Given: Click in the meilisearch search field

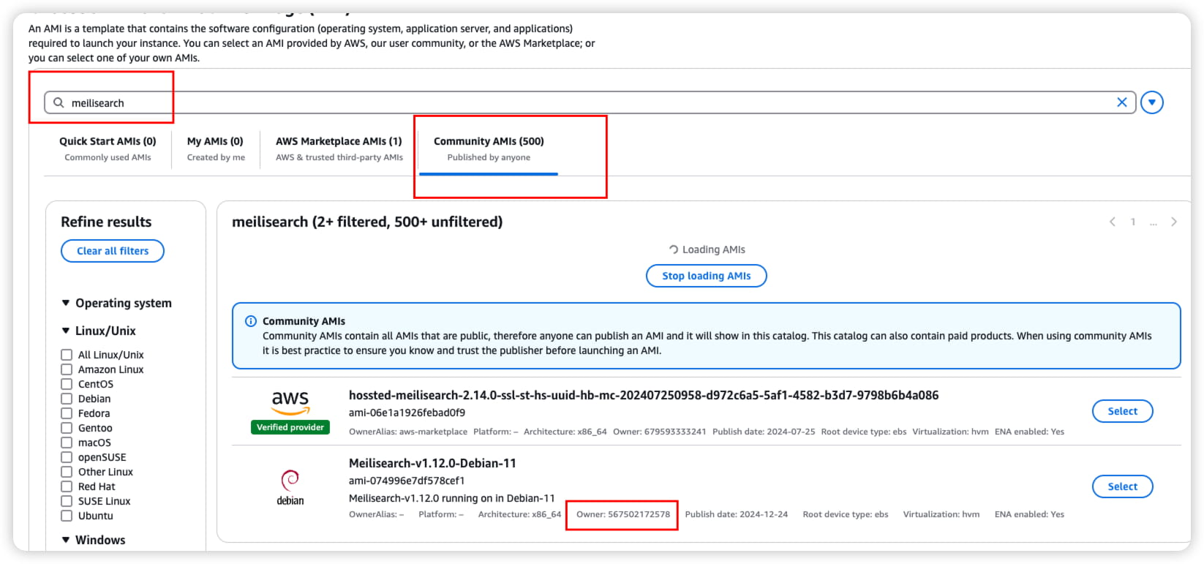Looking at the screenshot, I should coord(590,102).
